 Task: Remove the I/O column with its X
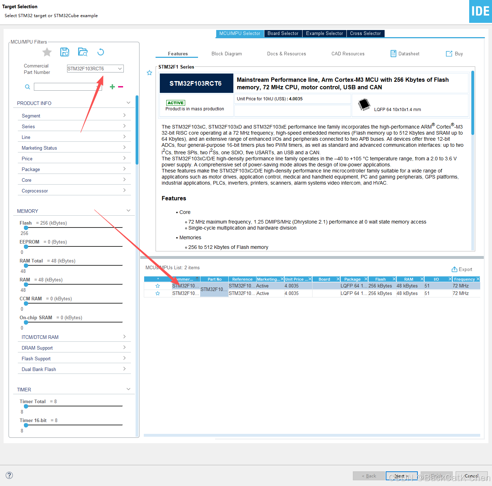[x=450, y=279]
